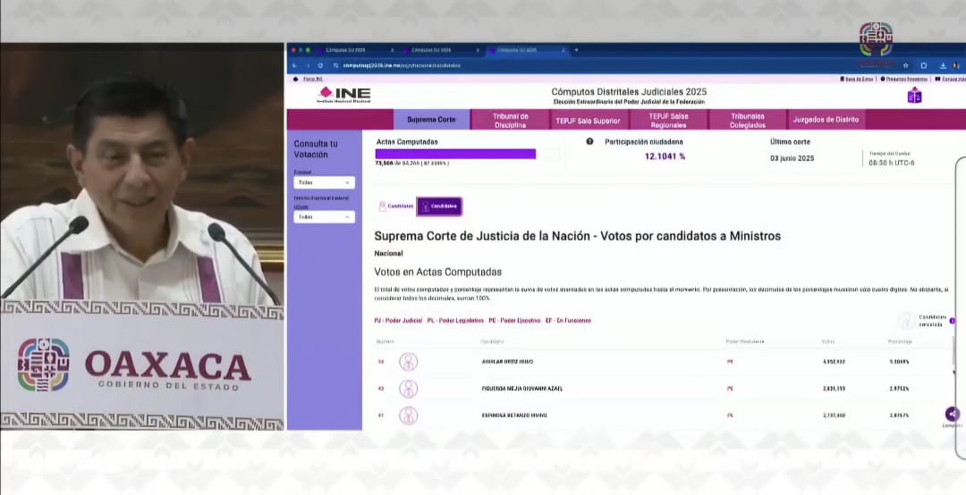The image size is (966, 495).
Task: Select the Suprema Corte tab
Action: pos(431,120)
